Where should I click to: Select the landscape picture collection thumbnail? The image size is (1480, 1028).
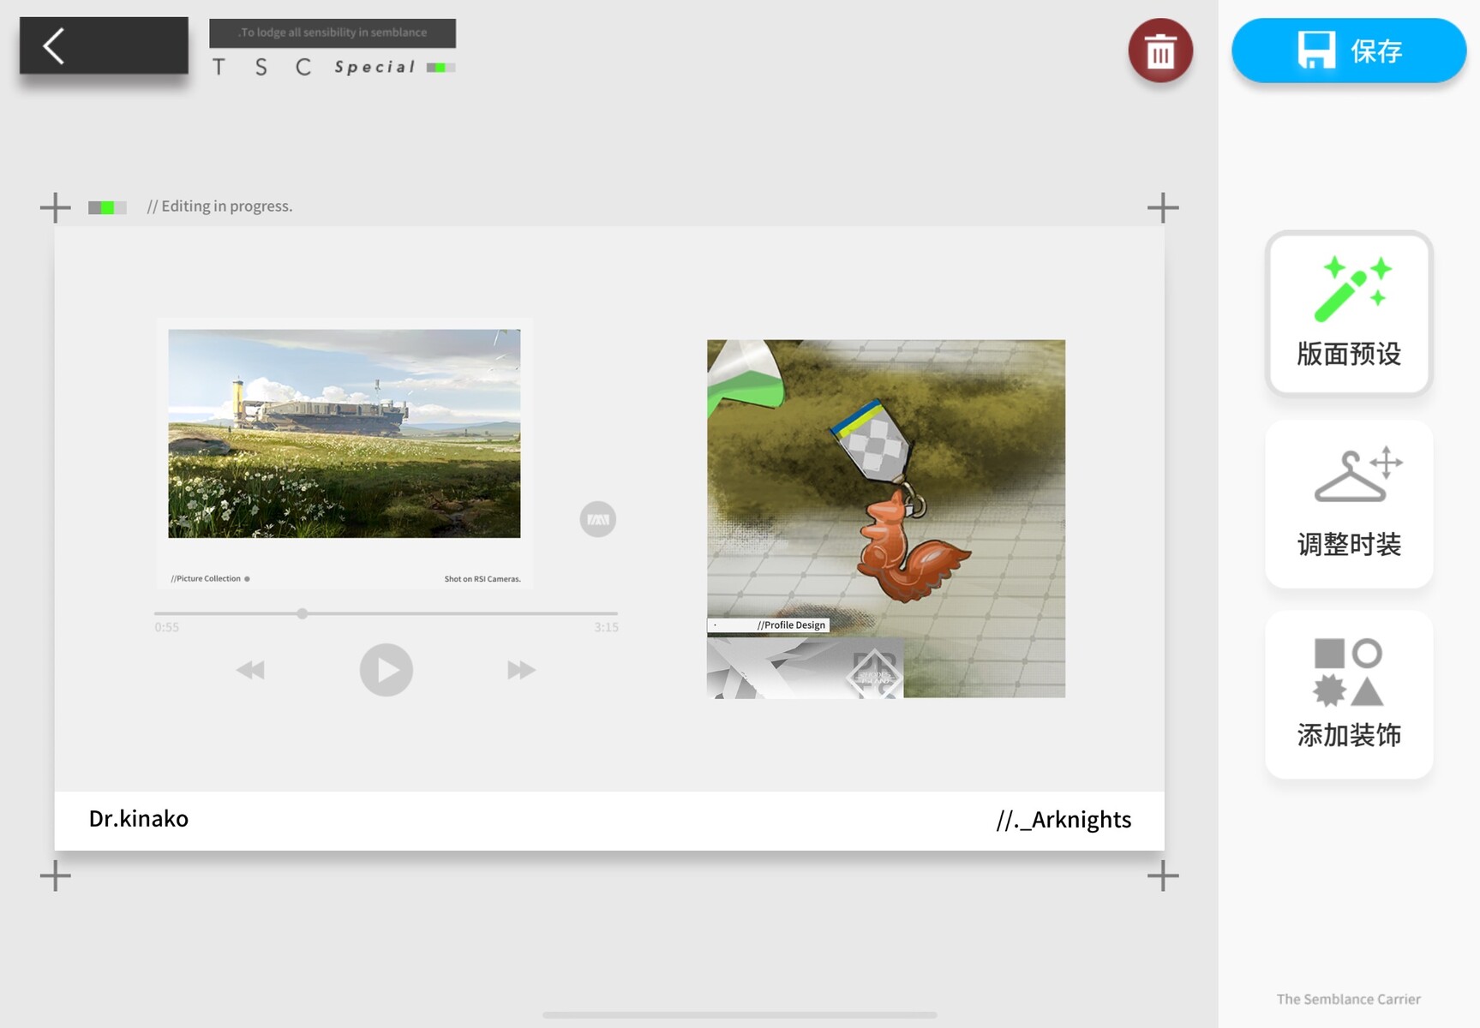[344, 433]
